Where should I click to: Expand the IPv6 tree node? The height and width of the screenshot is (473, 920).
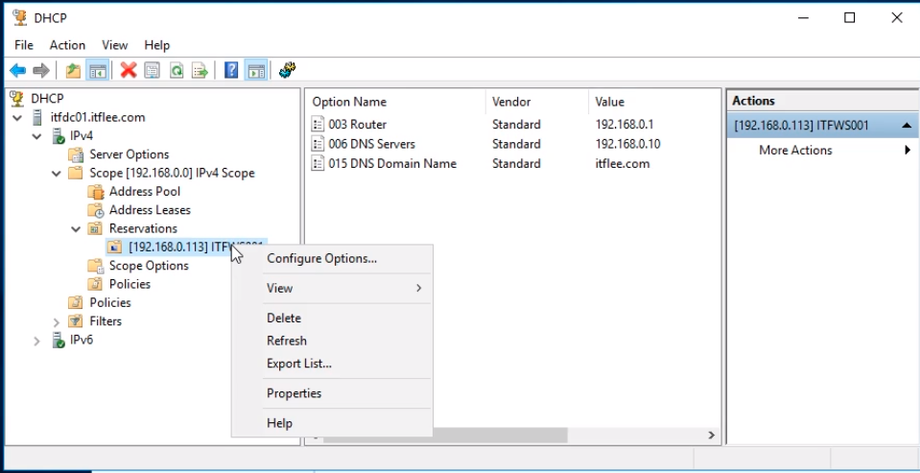[x=36, y=341]
